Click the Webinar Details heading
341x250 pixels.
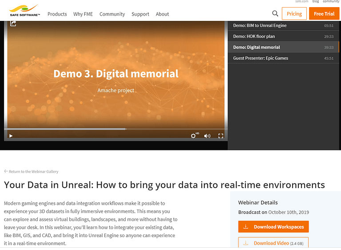tap(258, 202)
